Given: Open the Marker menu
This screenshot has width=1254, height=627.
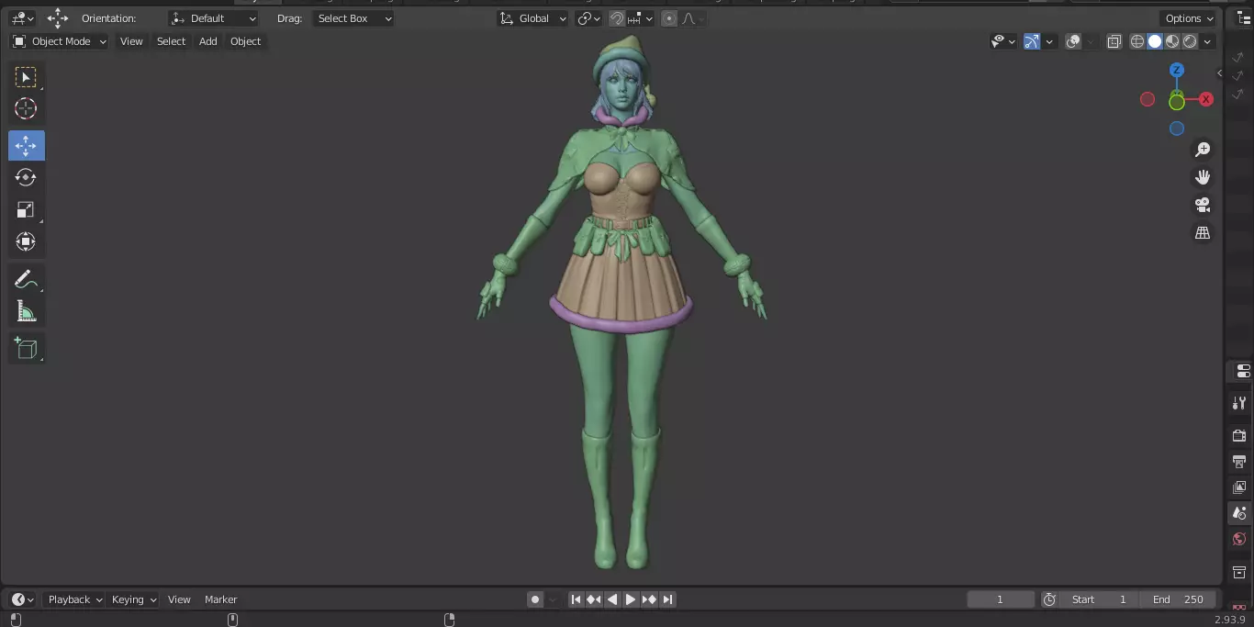Looking at the screenshot, I should click(220, 599).
